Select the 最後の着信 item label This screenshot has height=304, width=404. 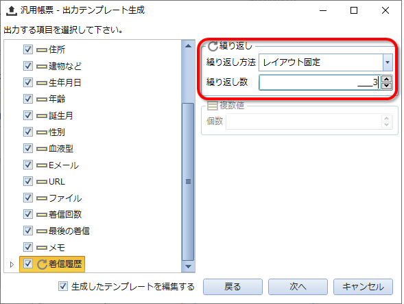(x=69, y=231)
